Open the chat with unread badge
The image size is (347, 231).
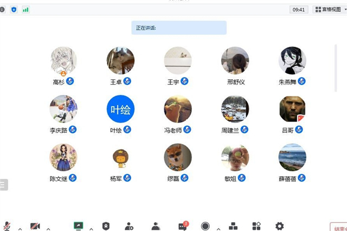click(x=182, y=226)
